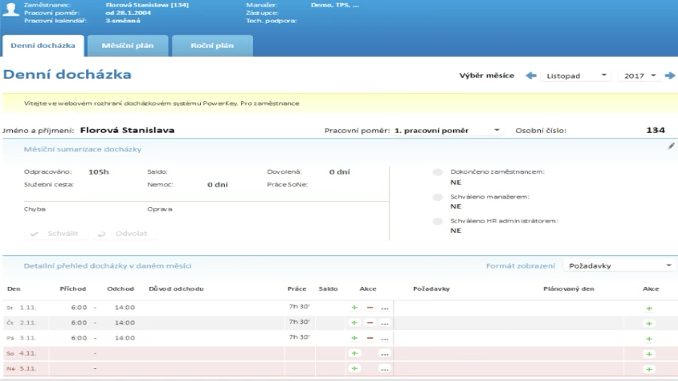Click the 7h 30' work value for 3.11.
Image resolution: width=678 pixels, height=381 pixels.
[299, 337]
